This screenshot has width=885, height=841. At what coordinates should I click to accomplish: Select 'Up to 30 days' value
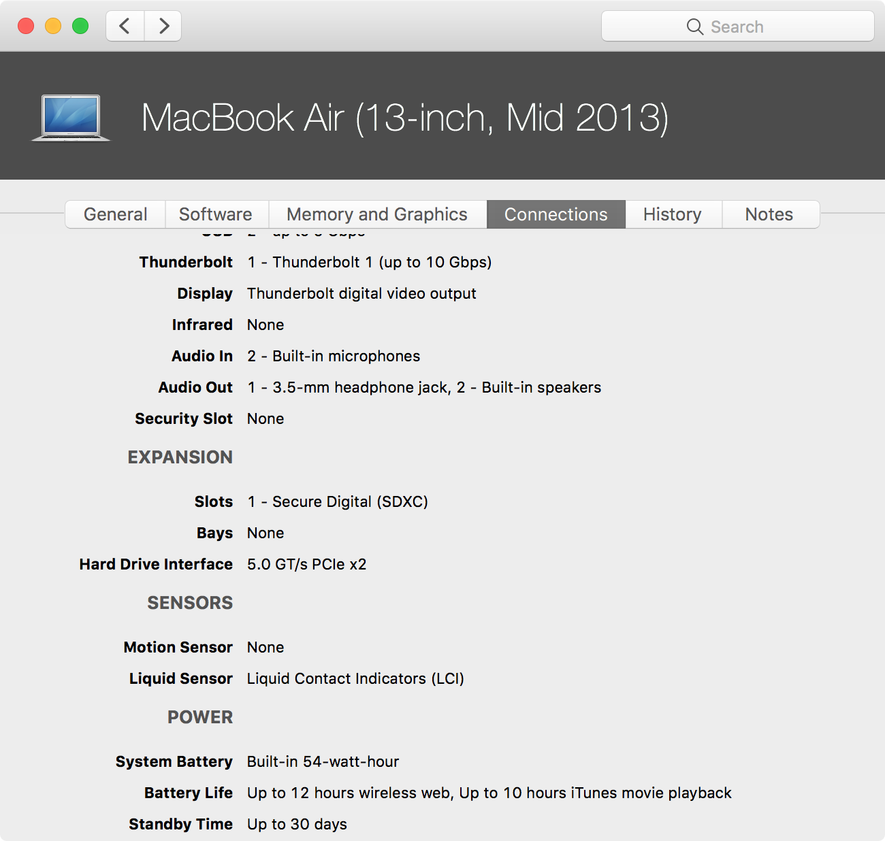click(x=297, y=824)
